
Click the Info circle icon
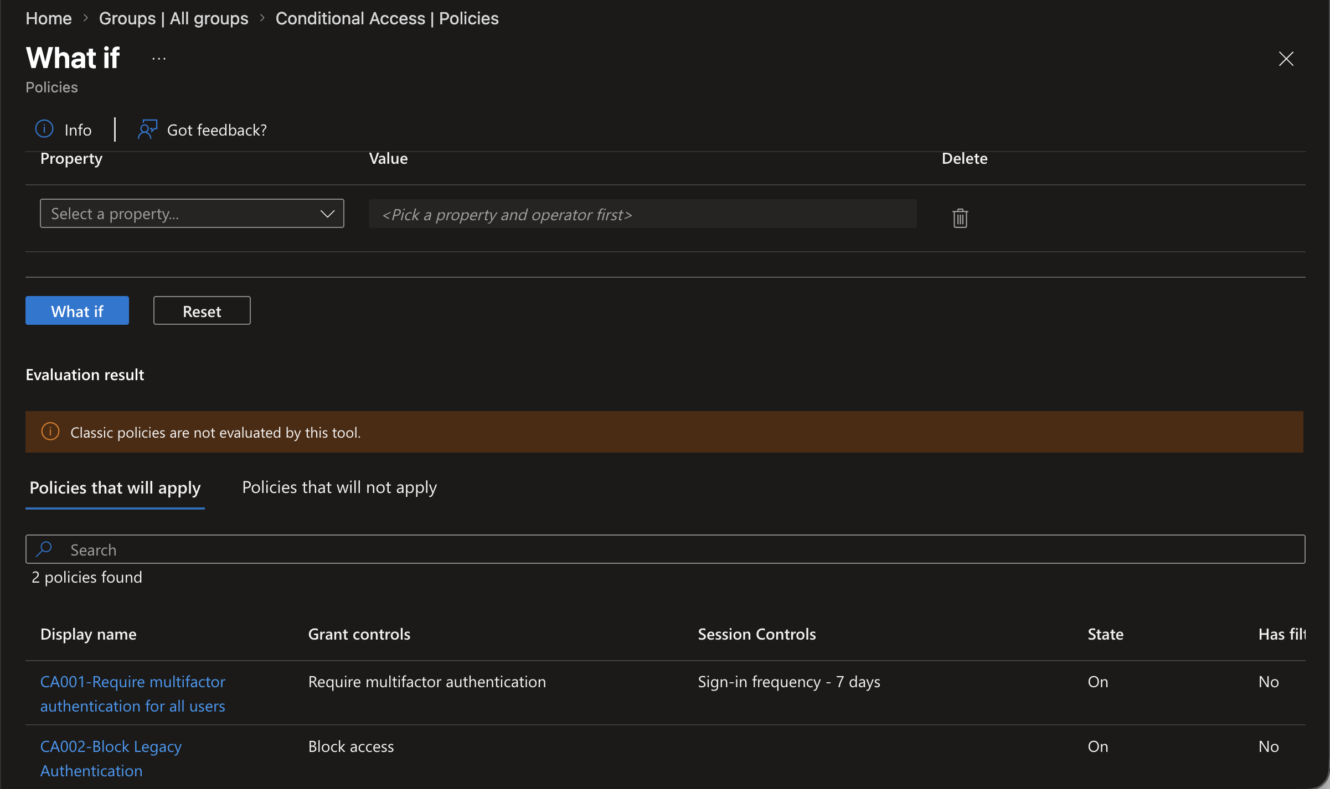coord(44,129)
